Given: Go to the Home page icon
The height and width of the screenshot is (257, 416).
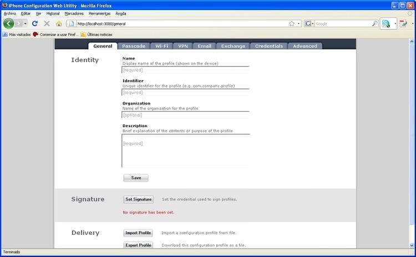Looking at the screenshot, I should pyautogui.click(x=59, y=24).
